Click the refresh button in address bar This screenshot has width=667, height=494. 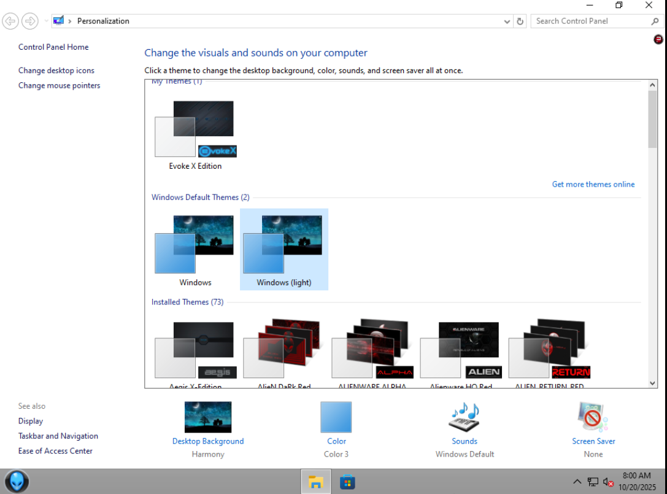520,21
